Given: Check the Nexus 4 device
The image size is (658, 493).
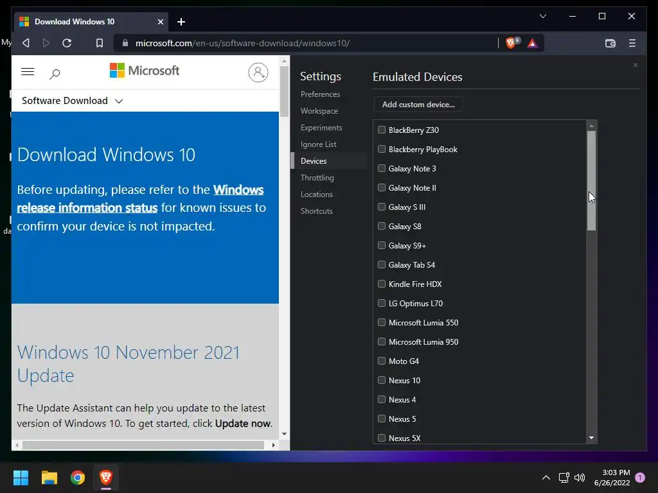Looking at the screenshot, I should click(x=382, y=399).
